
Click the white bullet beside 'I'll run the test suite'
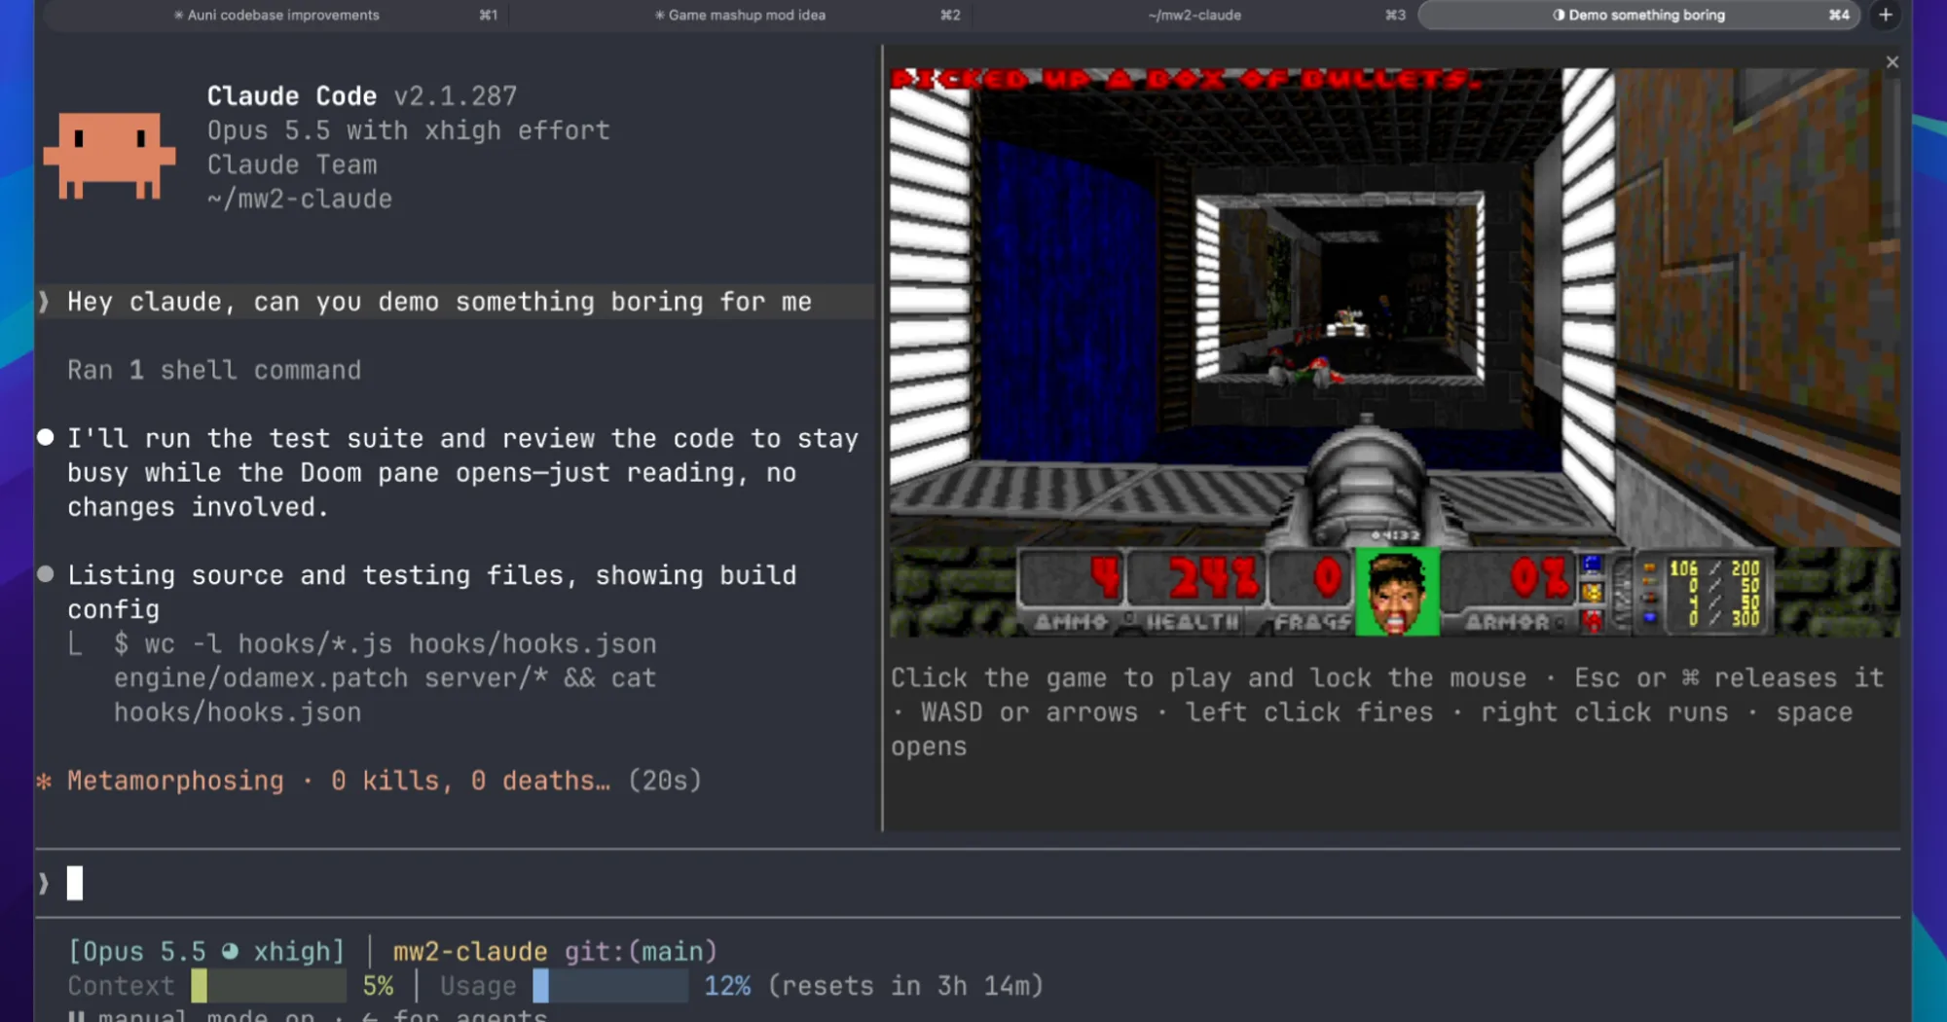click(x=45, y=437)
